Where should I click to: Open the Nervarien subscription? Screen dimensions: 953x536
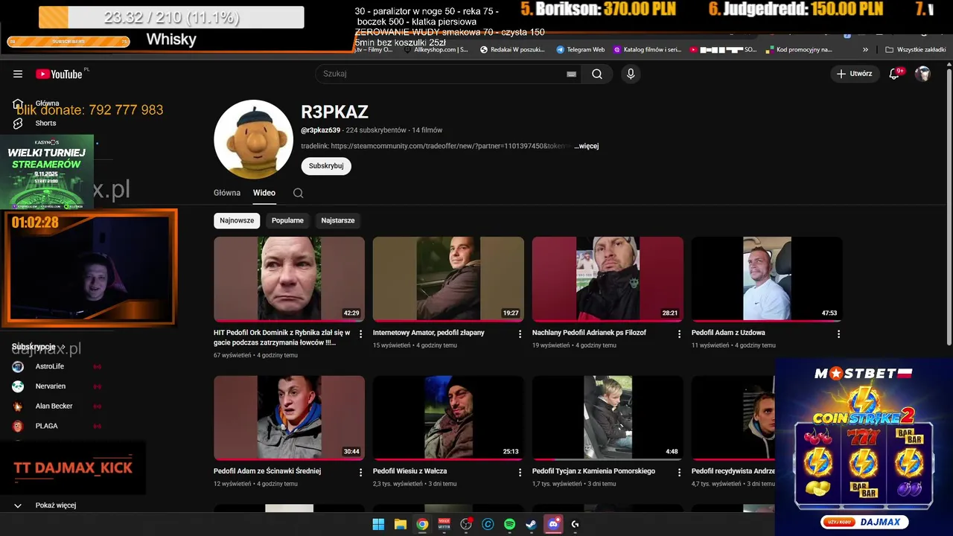(51, 386)
